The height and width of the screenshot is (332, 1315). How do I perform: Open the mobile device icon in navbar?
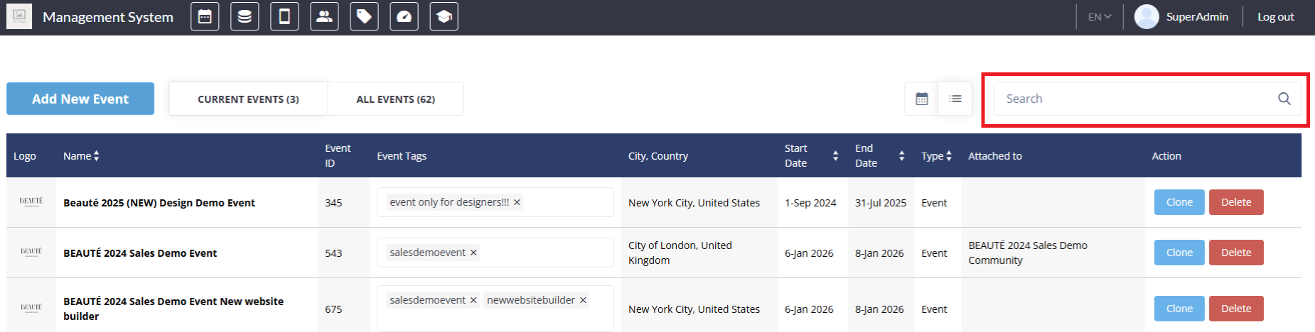click(x=284, y=17)
